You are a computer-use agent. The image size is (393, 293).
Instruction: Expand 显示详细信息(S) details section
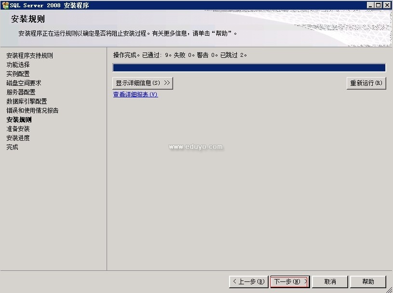[143, 83]
